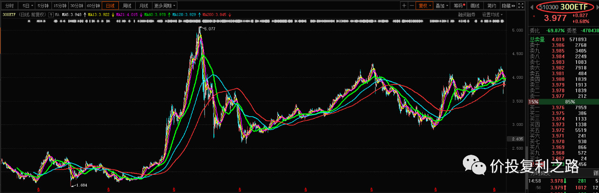Switch to the 5分钟 tab
599x193 pixels.
click(x=43, y=6)
